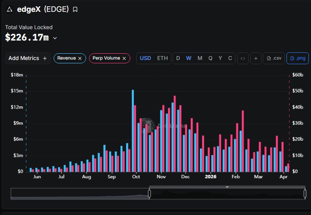This screenshot has height=215, width=311.
Task: Download chart data as .csv
Action: tap(274, 58)
